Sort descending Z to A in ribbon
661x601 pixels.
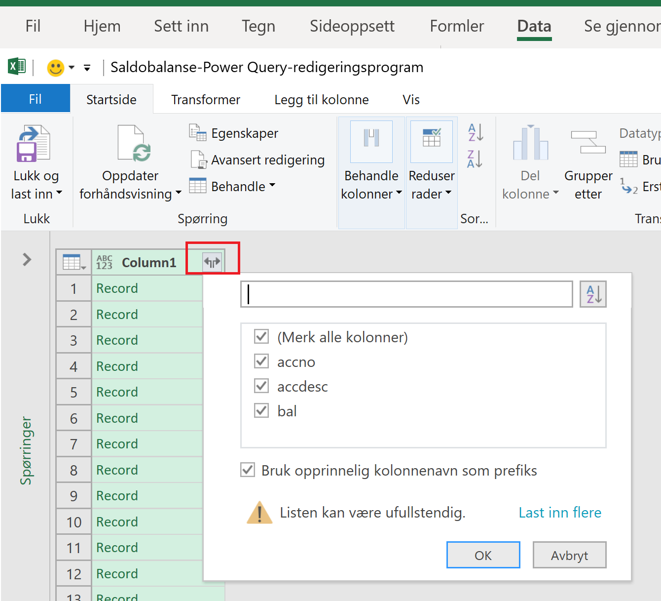pos(476,159)
